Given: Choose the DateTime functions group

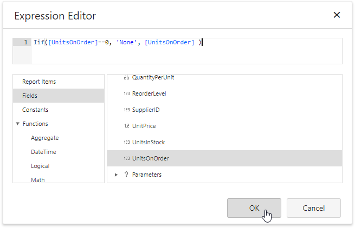Looking at the screenshot, I should click(x=43, y=152).
